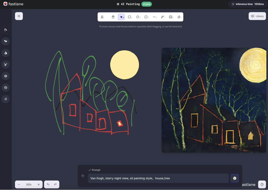The width and height of the screenshot is (268, 190).
Task: Click the dice randomize prompt button
Action: (234, 178)
